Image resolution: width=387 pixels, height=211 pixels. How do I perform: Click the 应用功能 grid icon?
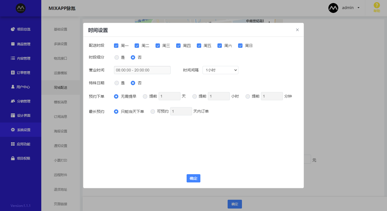pyautogui.click(x=13, y=144)
